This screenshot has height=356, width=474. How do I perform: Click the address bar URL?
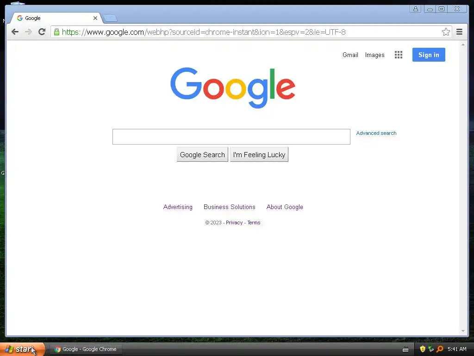204,32
